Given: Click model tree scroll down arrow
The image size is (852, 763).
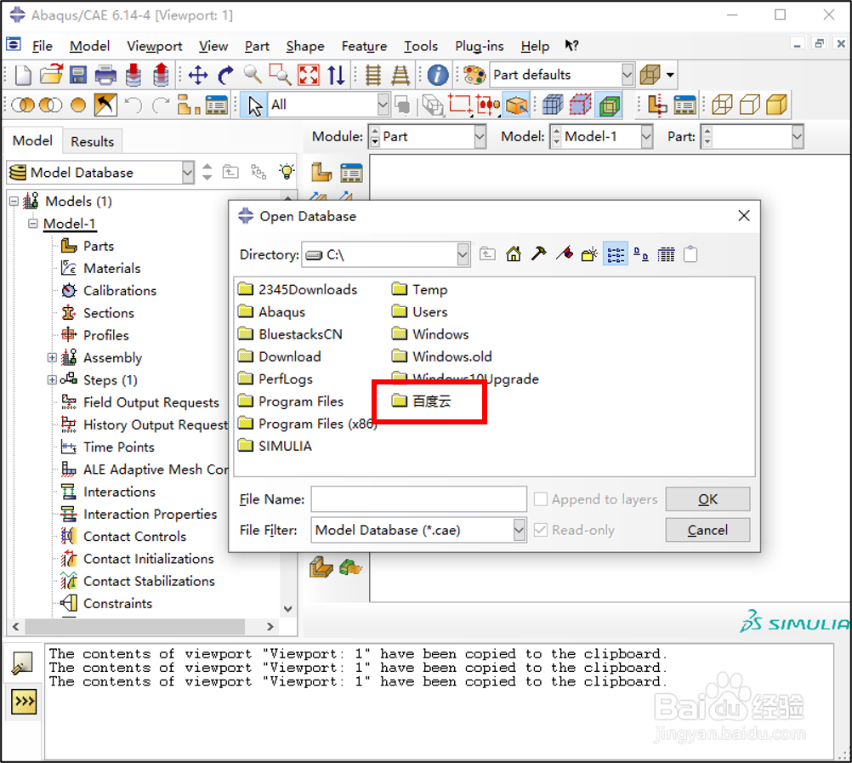Looking at the screenshot, I should pos(288,609).
